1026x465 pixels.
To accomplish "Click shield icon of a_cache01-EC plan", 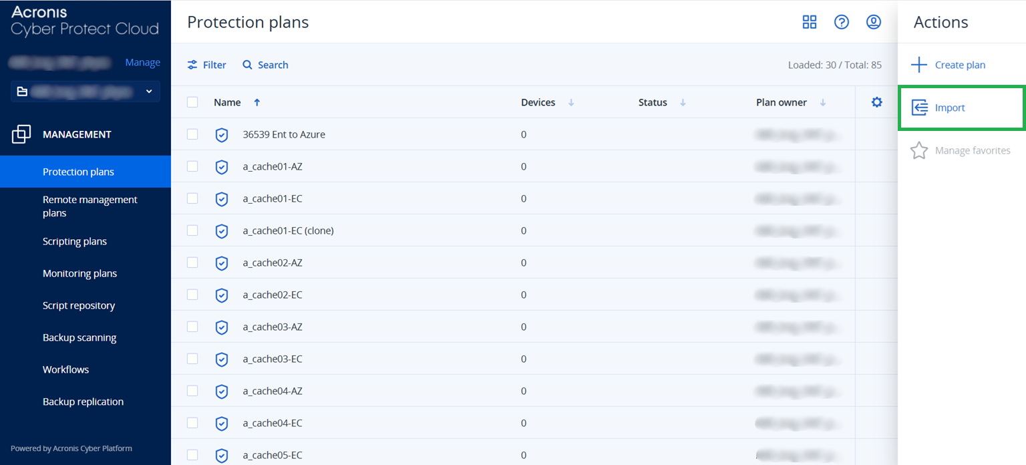I will click(x=222, y=199).
